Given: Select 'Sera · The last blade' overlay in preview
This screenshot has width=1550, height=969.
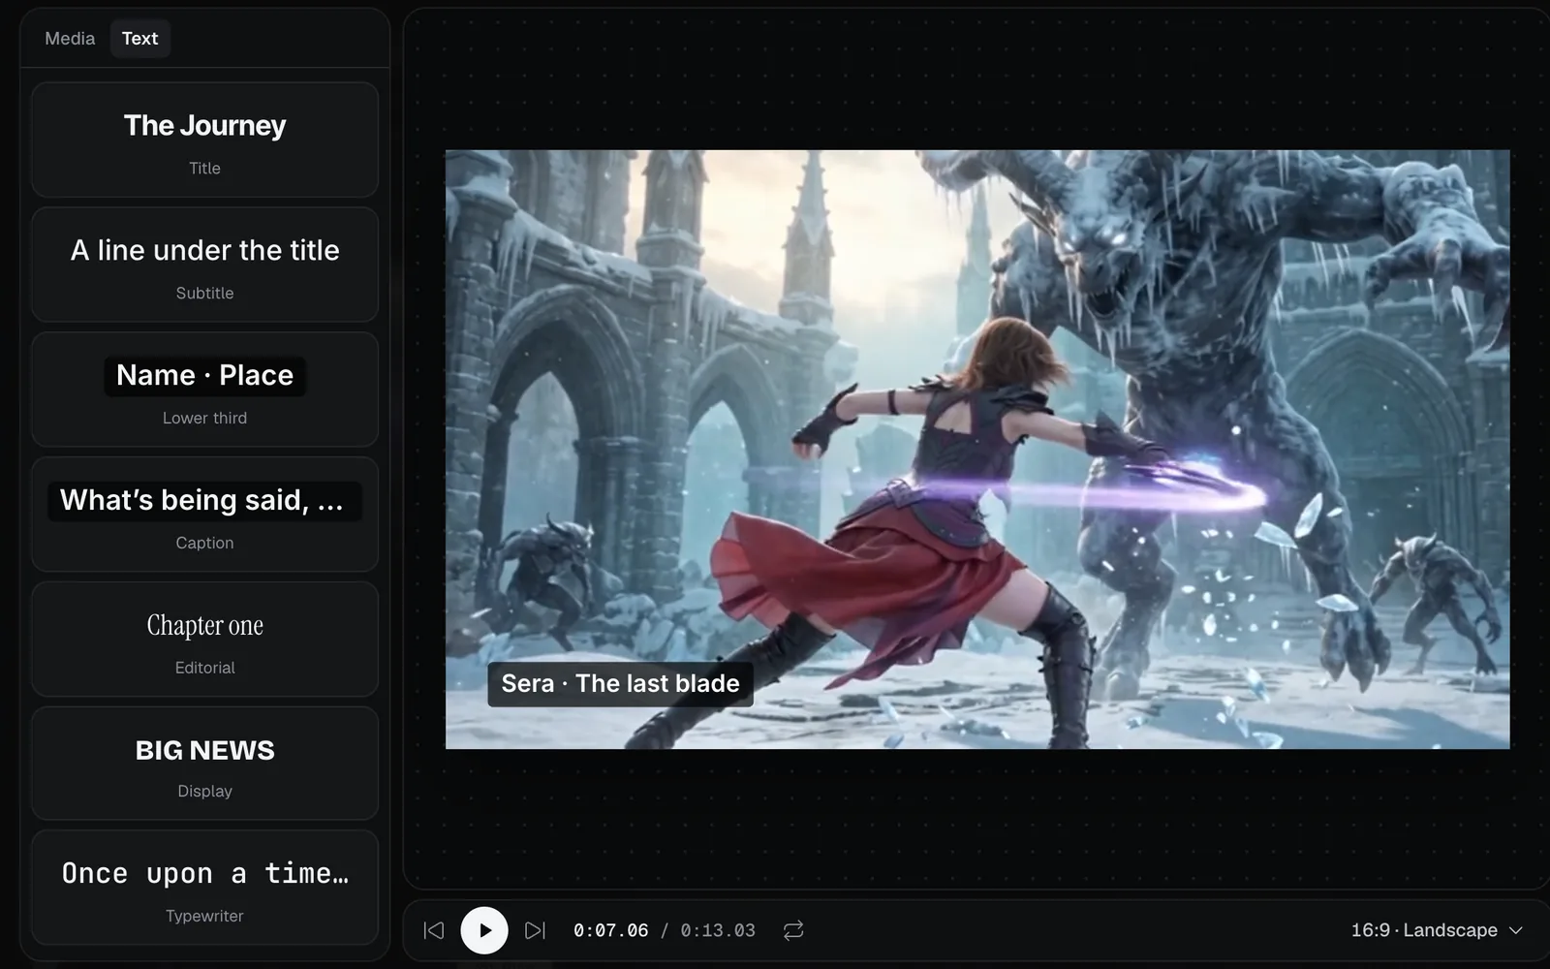Looking at the screenshot, I should click(x=620, y=684).
